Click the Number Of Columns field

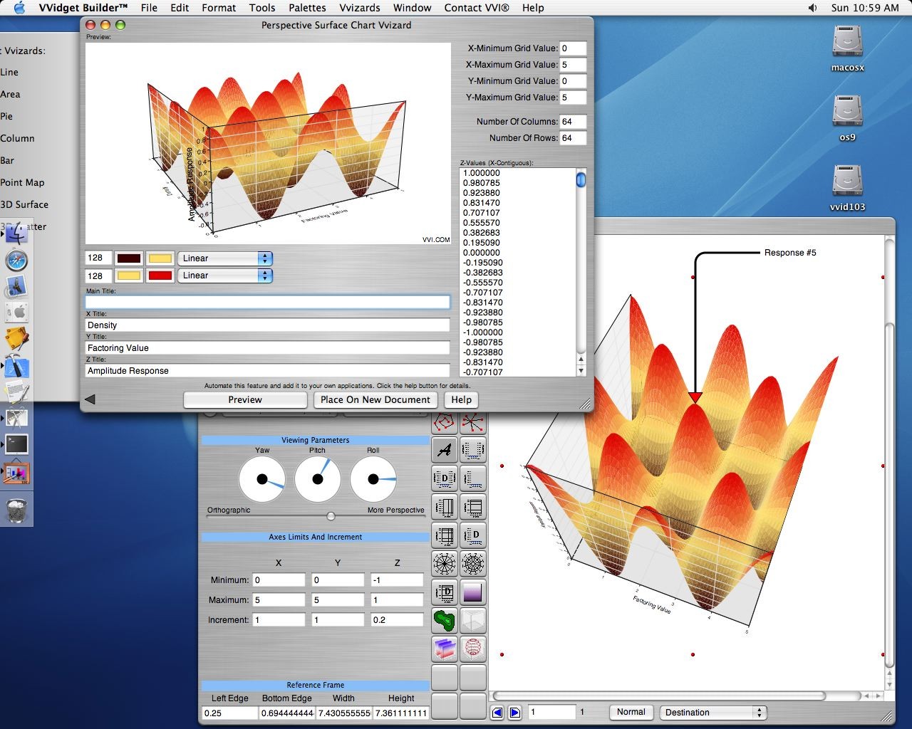(x=573, y=122)
